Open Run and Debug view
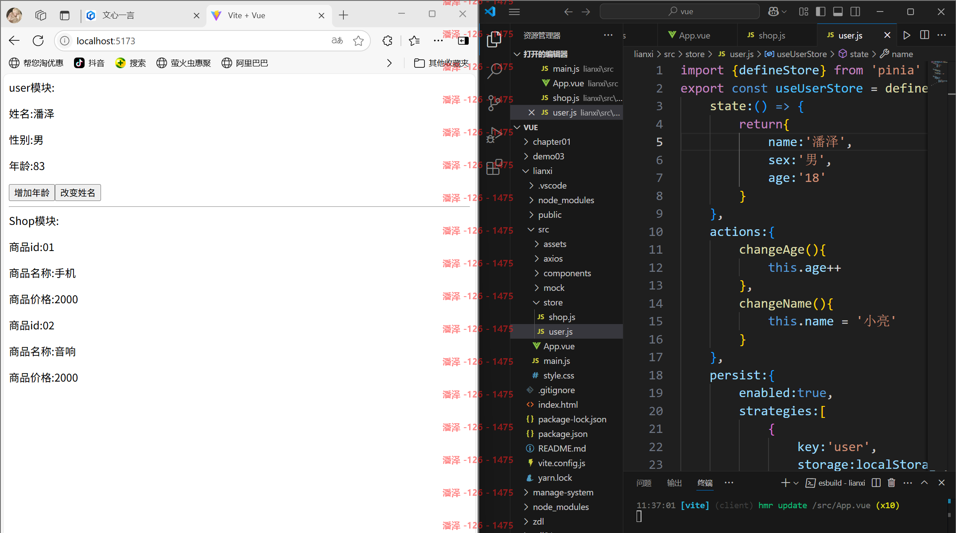This screenshot has height=533, width=956. (x=494, y=135)
